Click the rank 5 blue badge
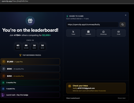 tap(3, 89)
